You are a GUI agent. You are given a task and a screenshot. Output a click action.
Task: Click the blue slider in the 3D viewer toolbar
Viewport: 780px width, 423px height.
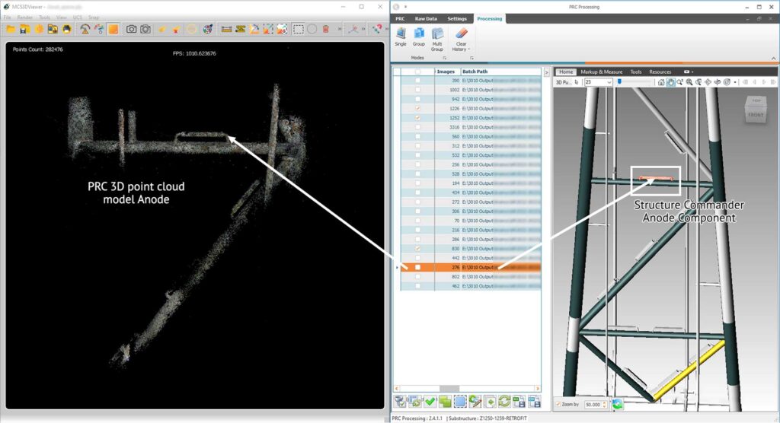621,81
